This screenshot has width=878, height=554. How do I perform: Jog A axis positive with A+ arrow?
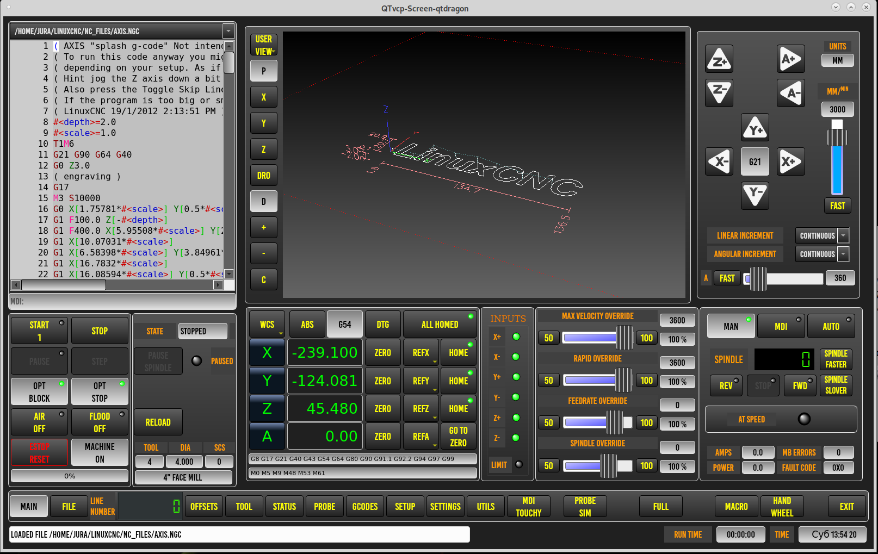coord(790,59)
